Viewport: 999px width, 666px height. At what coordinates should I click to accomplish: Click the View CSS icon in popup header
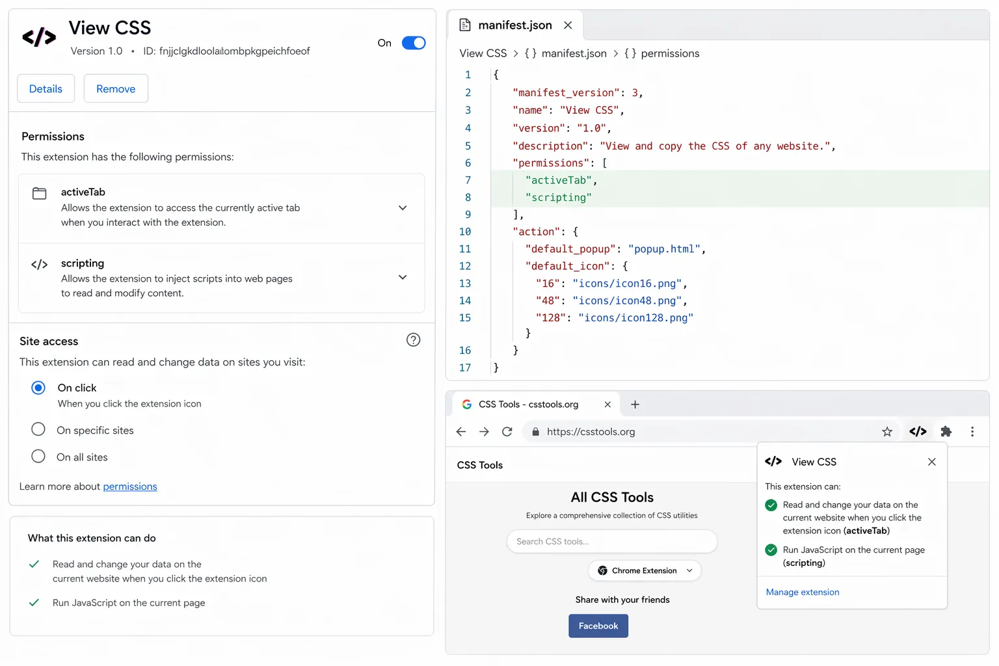click(773, 462)
